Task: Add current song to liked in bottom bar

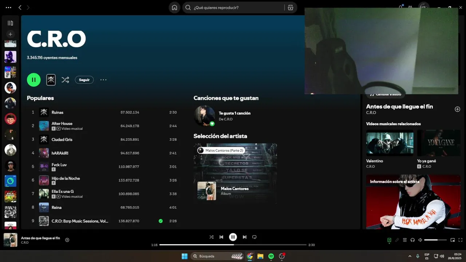Action: (x=67, y=240)
